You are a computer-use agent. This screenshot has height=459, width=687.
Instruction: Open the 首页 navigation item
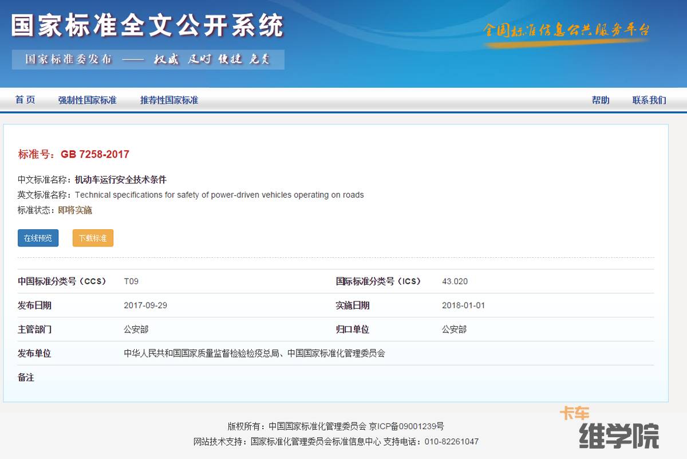point(25,100)
